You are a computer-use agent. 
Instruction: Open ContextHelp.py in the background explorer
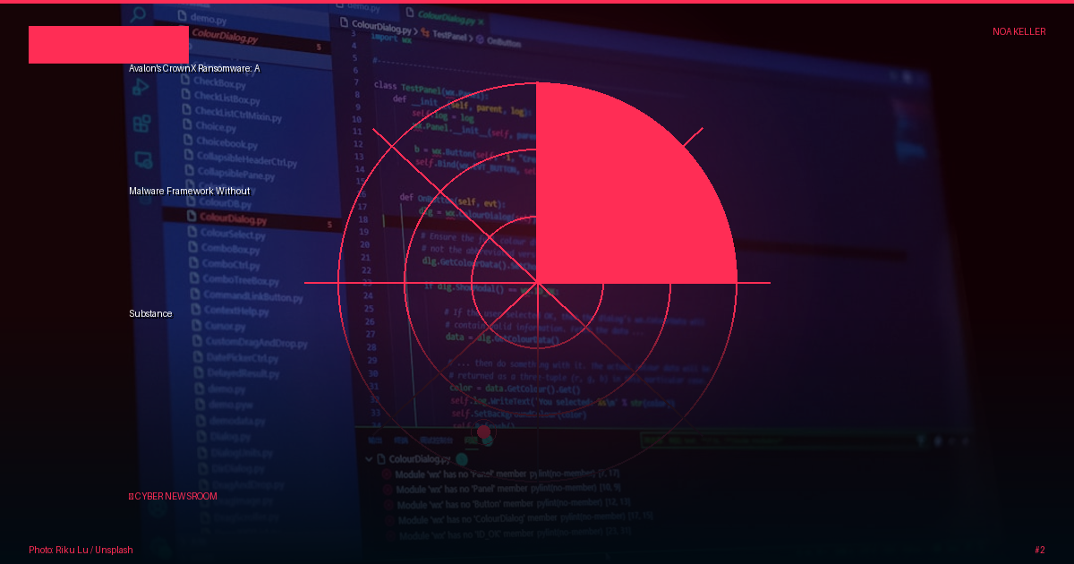pyautogui.click(x=231, y=311)
